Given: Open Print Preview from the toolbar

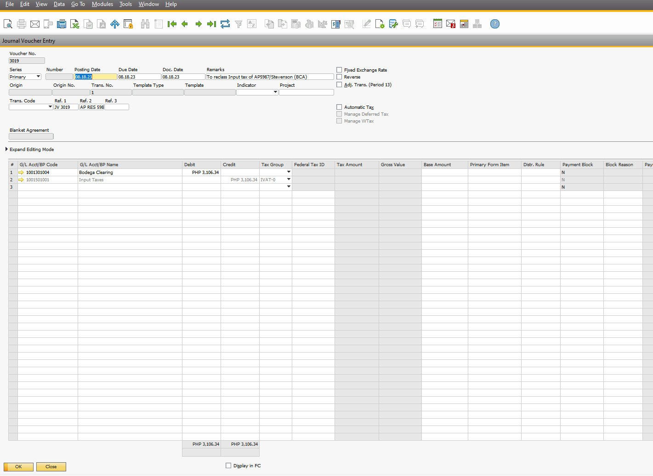Looking at the screenshot, I should [x=8, y=24].
